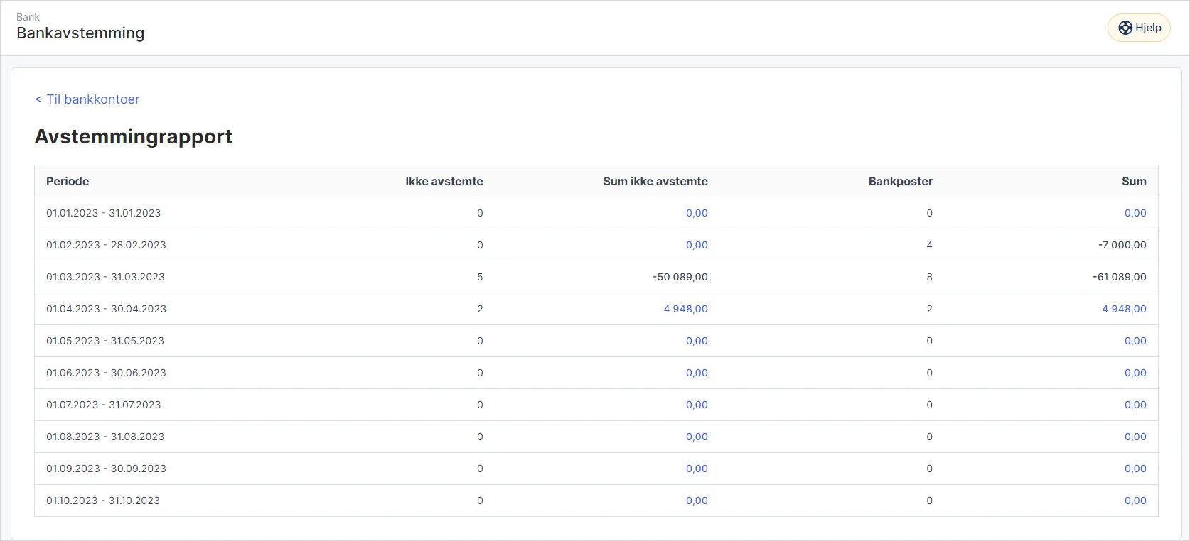Go back via Til bankkontoer link
Screen dimensions: 1190x541
pos(87,99)
